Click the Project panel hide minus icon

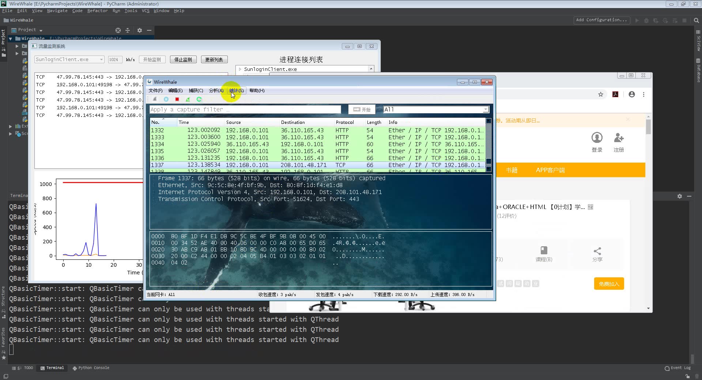[x=149, y=30]
